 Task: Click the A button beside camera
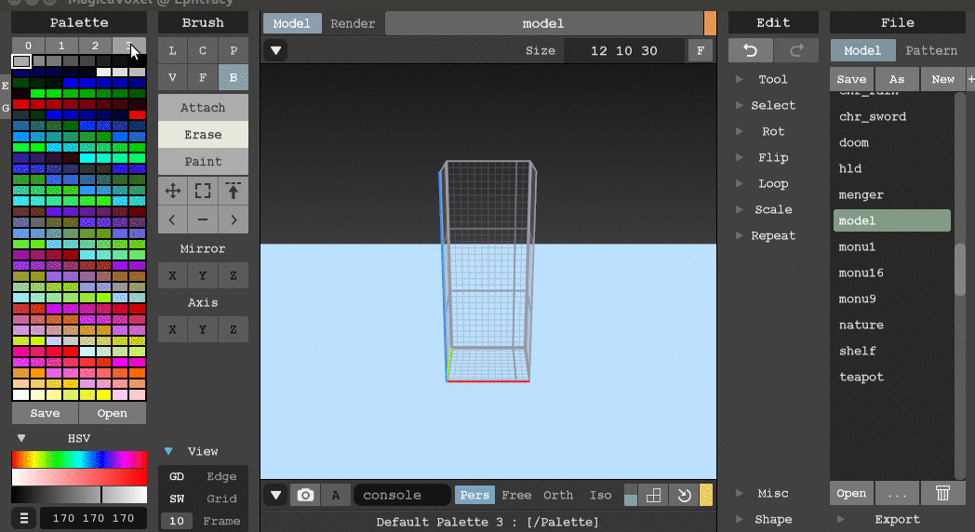336,496
